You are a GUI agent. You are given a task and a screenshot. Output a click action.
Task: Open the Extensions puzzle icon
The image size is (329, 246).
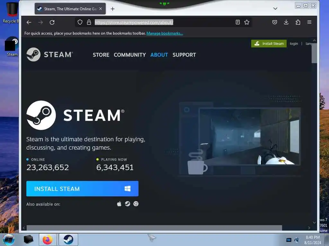click(x=298, y=22)
